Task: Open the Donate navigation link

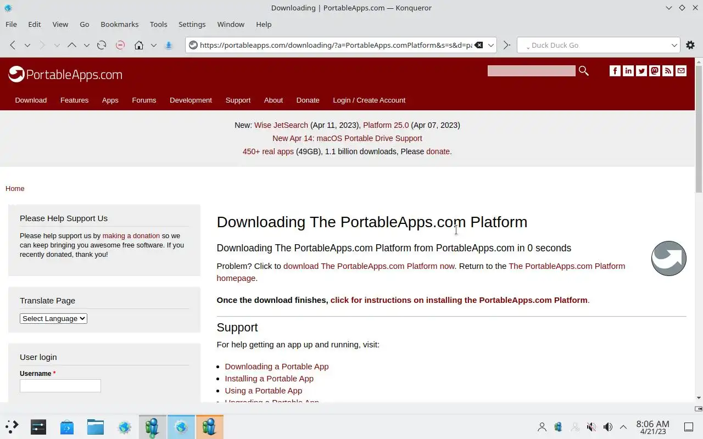Action: (308, 100)
